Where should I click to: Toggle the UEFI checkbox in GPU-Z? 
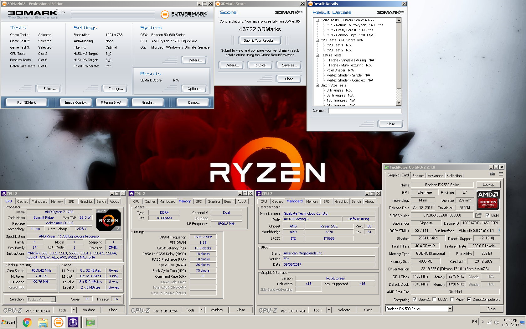487,215
